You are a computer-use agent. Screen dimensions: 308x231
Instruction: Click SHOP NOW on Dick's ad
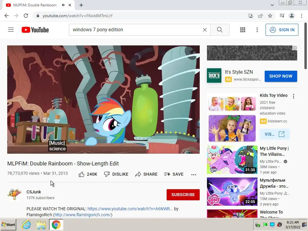point(281,76)
